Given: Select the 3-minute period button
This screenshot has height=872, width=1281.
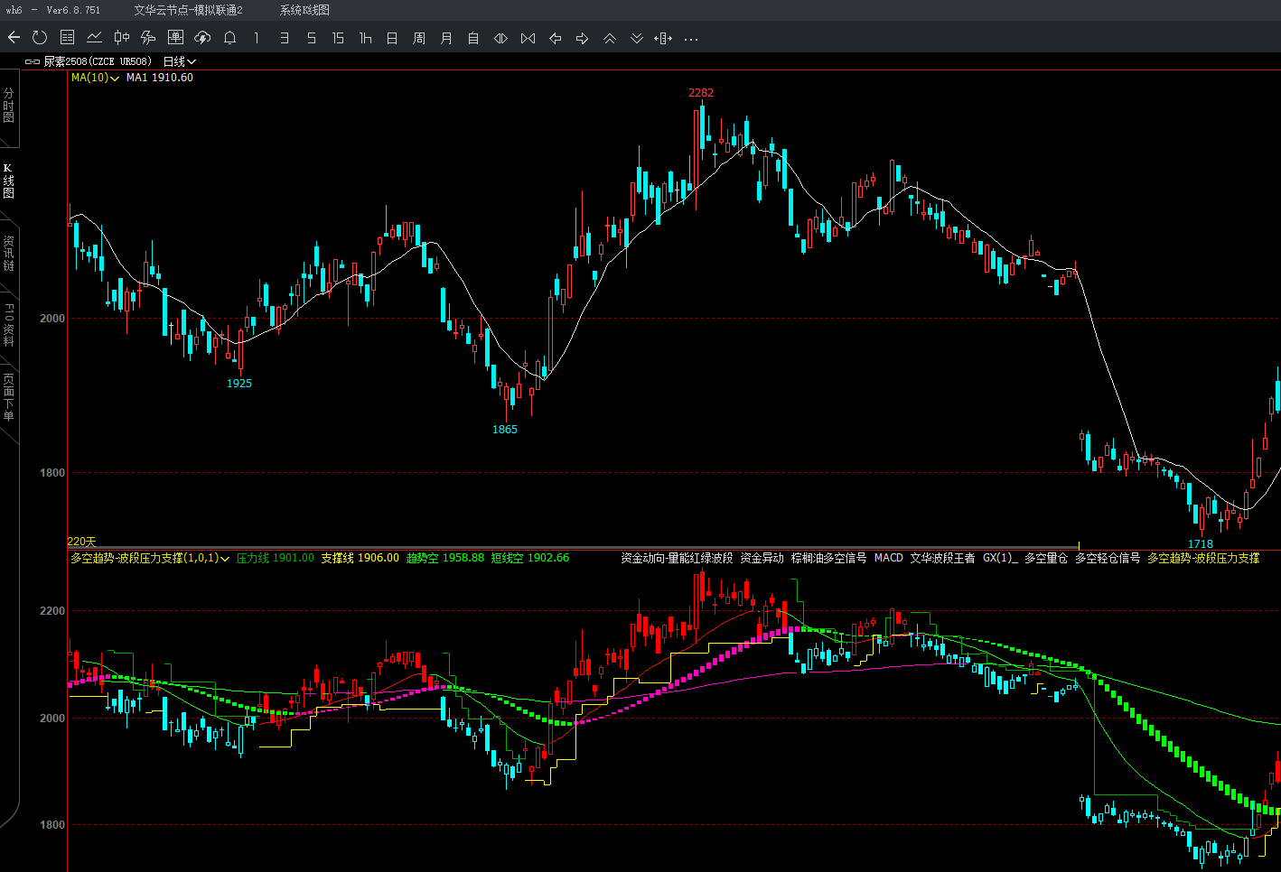Looking at the screenshot, I should point(284,38).
